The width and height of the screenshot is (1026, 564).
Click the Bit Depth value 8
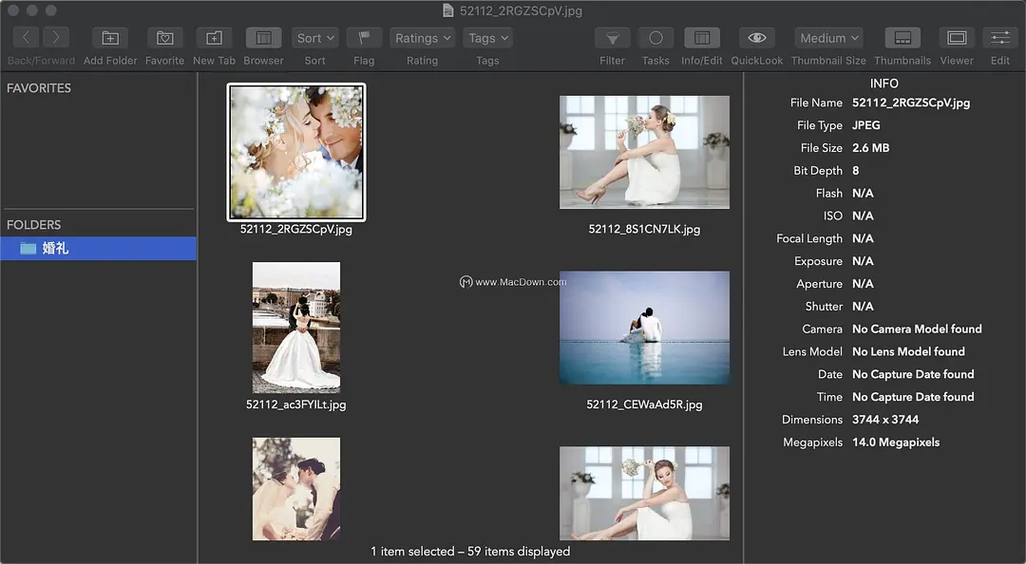(x=855, y=171)
